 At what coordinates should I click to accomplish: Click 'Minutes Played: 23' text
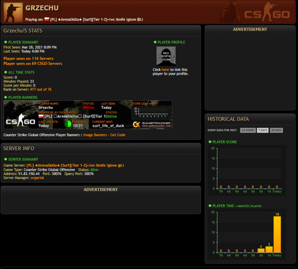19,81
